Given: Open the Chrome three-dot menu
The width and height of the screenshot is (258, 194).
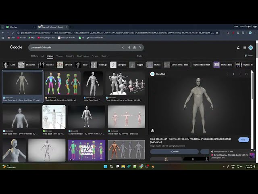Looking at the screenshot, I should point(255,33).
